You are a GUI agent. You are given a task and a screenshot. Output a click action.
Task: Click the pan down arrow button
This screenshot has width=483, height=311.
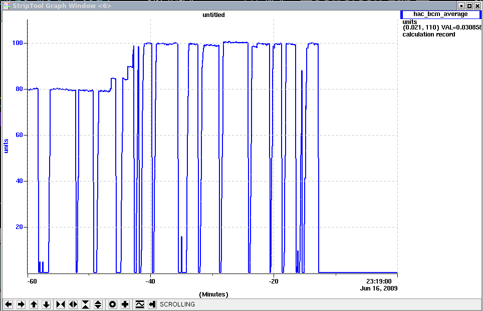tap(46, 304)
